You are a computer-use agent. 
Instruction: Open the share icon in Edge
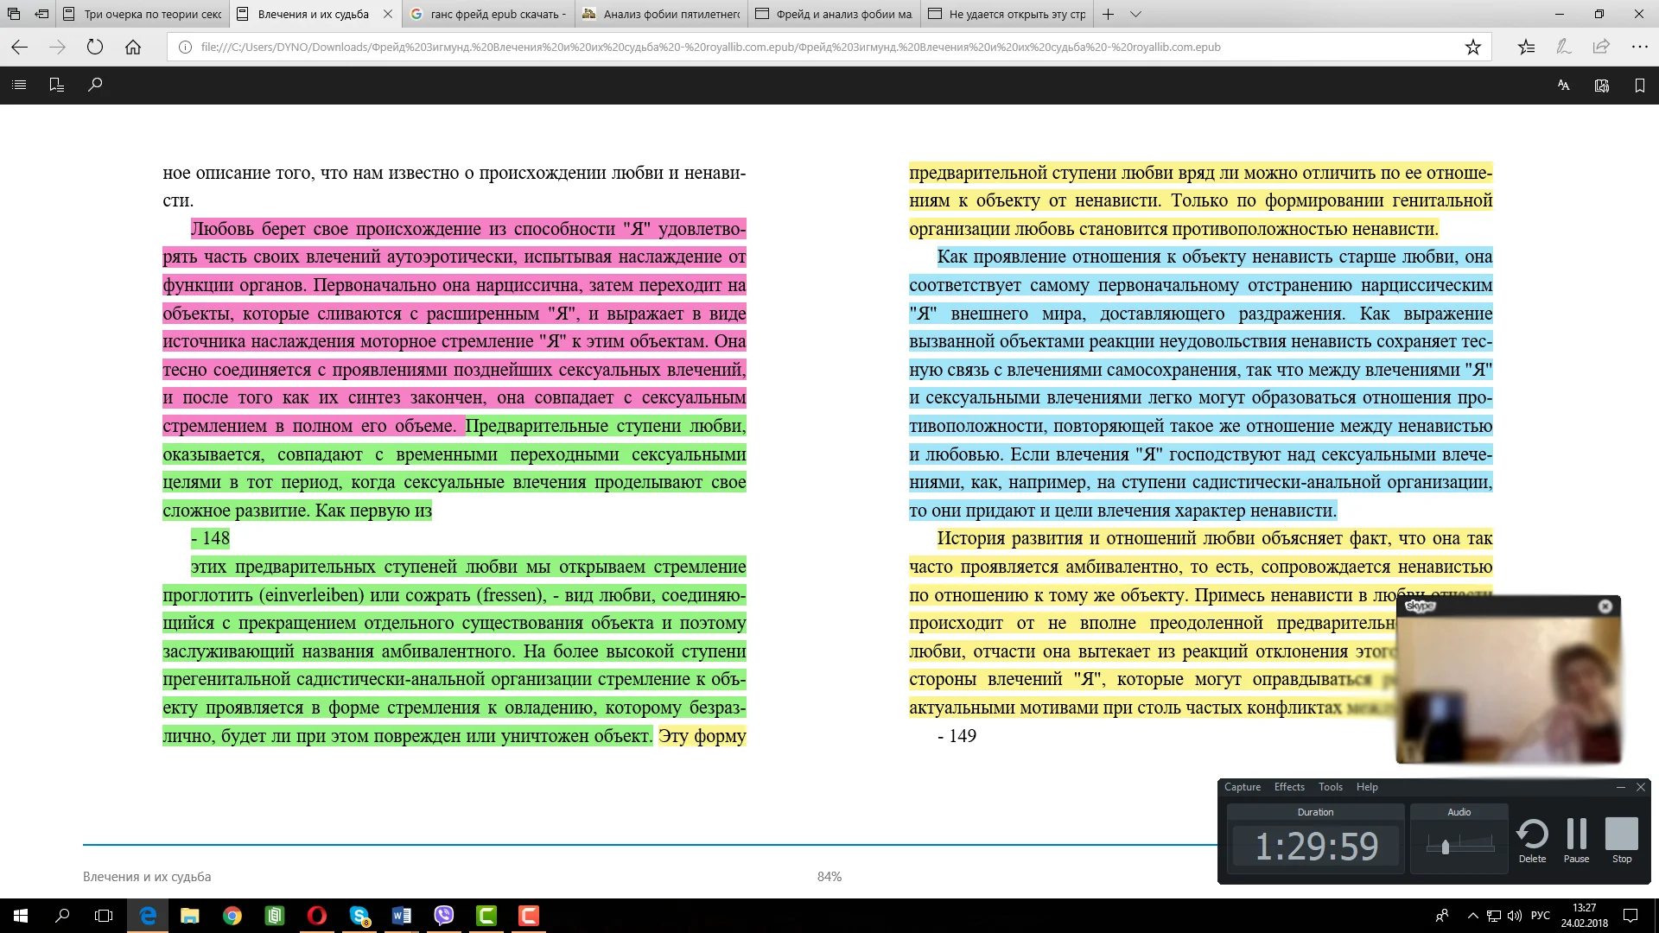[1601, 48]
